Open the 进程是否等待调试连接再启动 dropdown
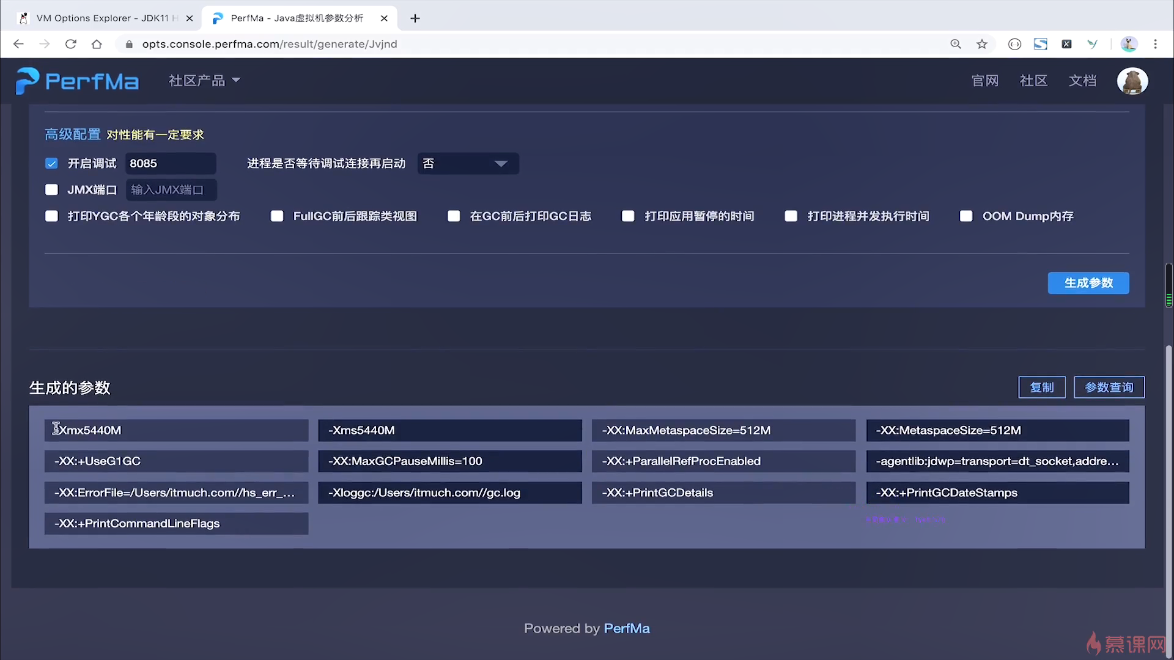The width and height of the screenshot is (1174, 660). pyautogui.click(x=468, y=164)
